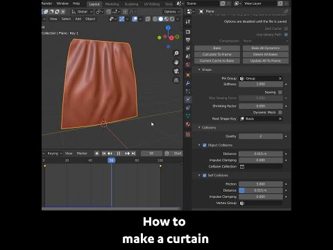
Task: Toggle X-ray mode icon
Action: coord(148,19)
